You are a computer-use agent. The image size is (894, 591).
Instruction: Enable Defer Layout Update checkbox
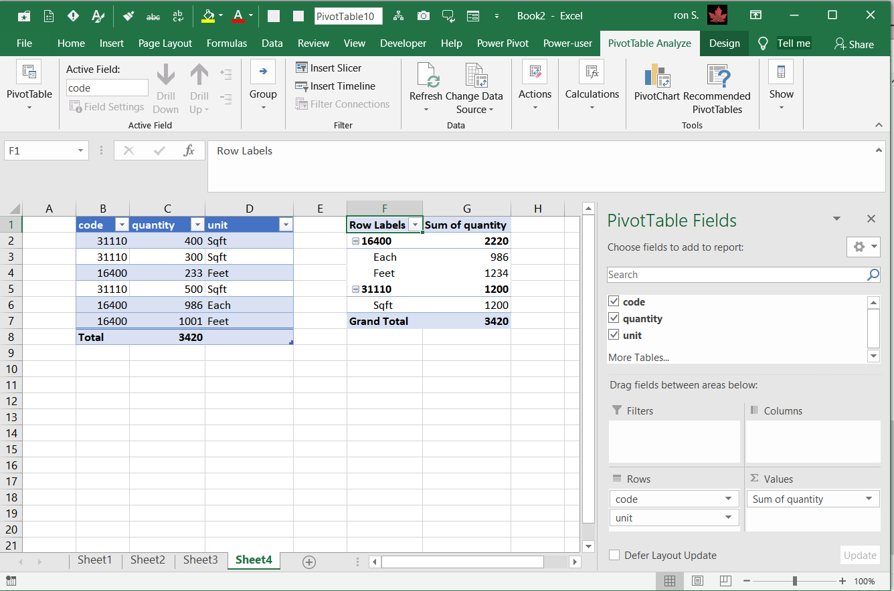[x=614, y=555]
